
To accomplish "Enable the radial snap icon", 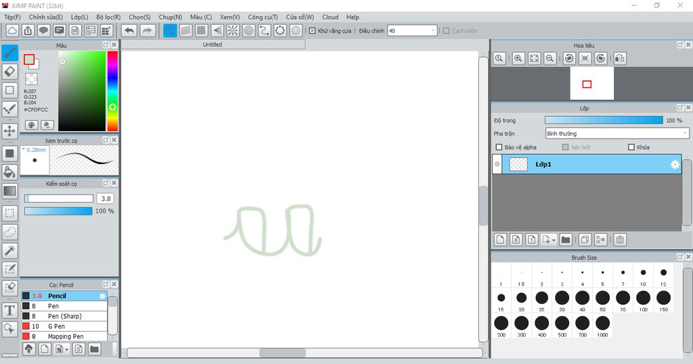I will (233, 30).
